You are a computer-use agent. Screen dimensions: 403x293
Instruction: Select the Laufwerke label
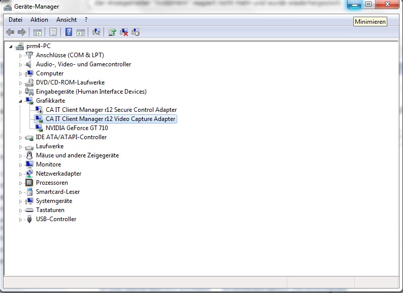click(x=50, y=146)
